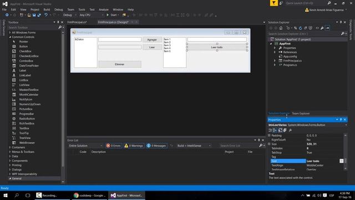Image resolution: width=355 pixels, height=200 pixels.
Task: Click the Undo toolbar icon
Action: [x=46, y=15]
